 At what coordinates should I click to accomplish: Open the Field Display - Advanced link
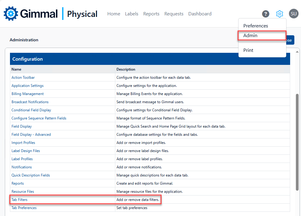tap(31, 135)
